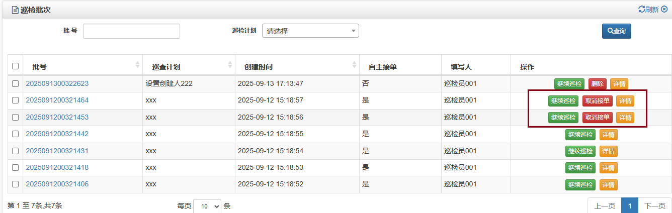Viewport: 672px width, 213px height.
Task: Toggle the select-all checkbox in table header
Action: point(15,66)
